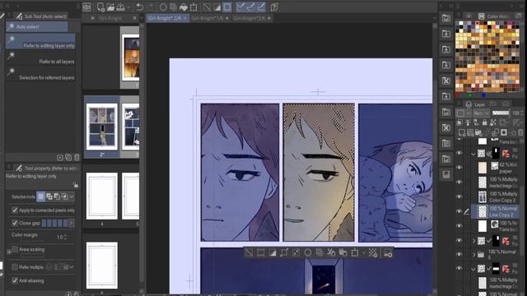The image size is (527, 296).
Task: Clear selected area icon in top toolbar
Action: 163,7
